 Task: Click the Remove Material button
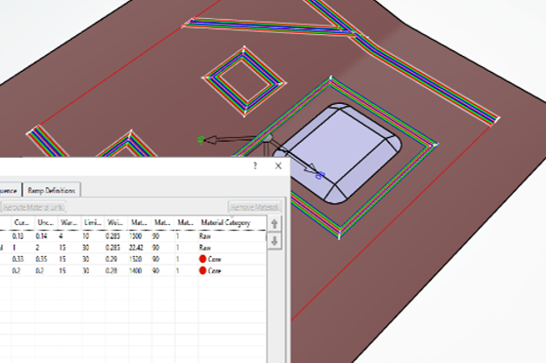pos(255,207)
